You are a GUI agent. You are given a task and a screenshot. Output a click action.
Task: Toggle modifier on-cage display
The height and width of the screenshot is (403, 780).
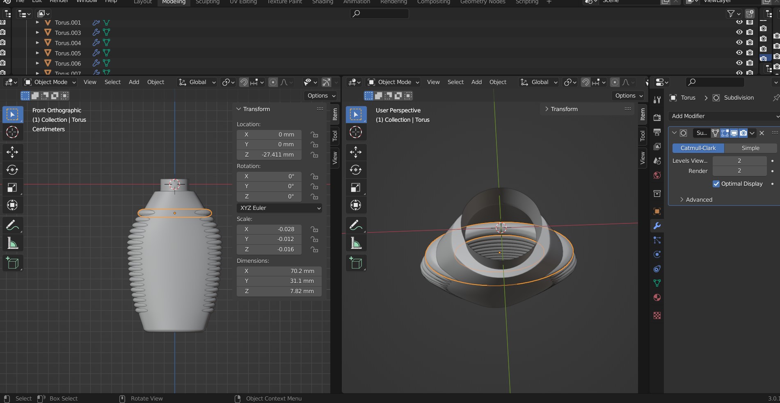click(715, 133)
